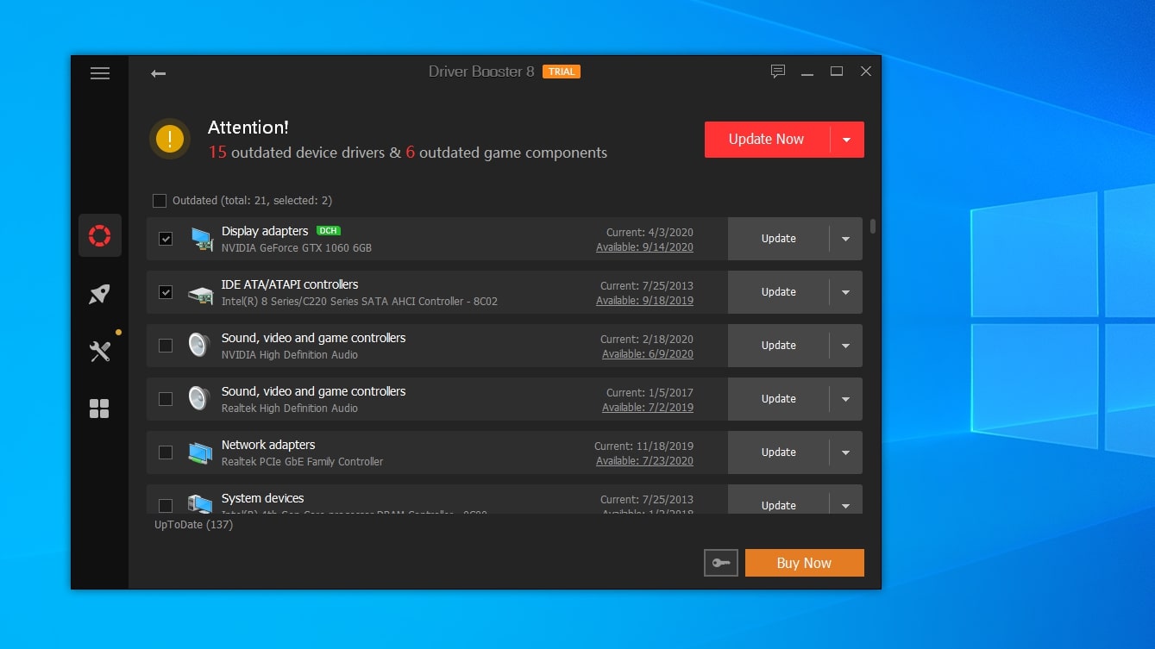Open the Scan section in sidebar
This screenshot has width=1155, height=649.
coord(100,235)
